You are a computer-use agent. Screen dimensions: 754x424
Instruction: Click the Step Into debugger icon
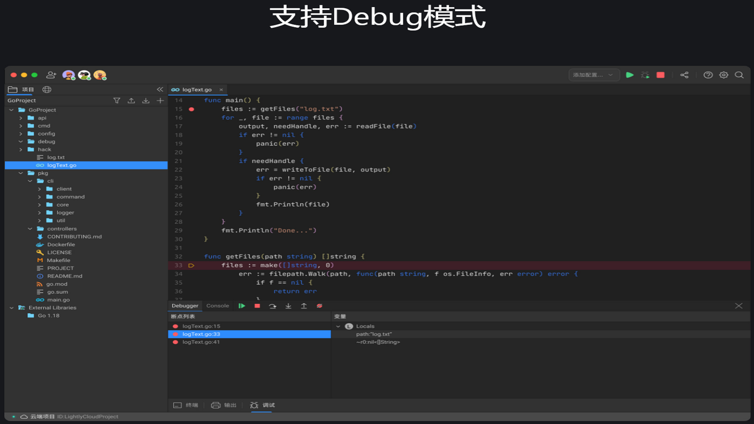click(287, 306)
